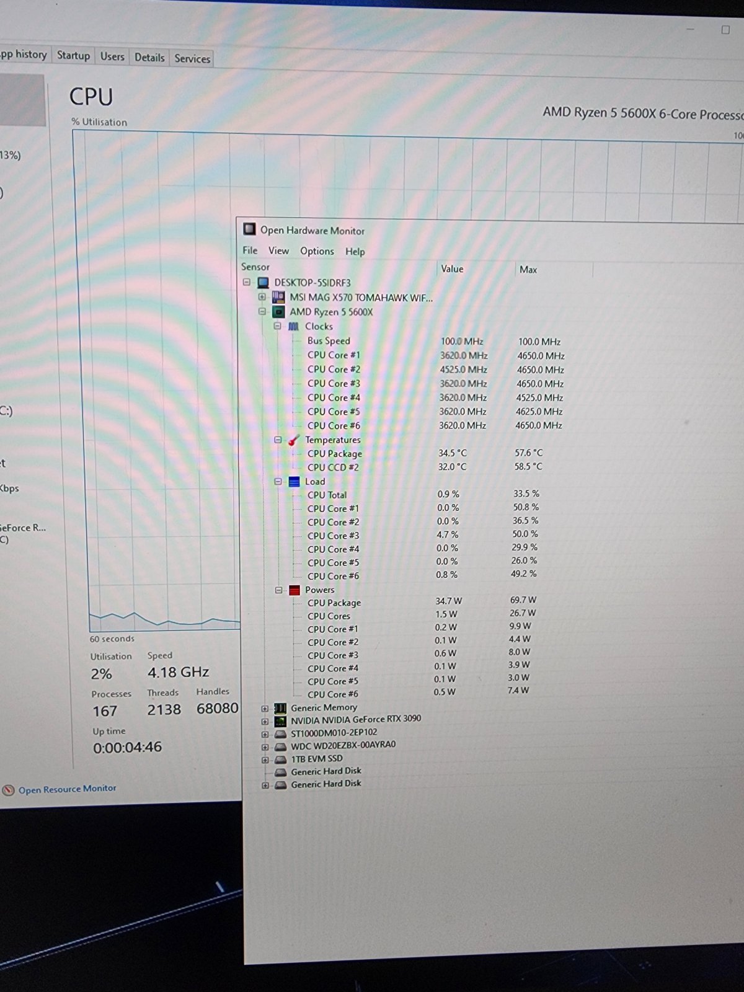Click the 69.7 W CPU Package max value
Screen dimensions: 744x992
(523, 600)
